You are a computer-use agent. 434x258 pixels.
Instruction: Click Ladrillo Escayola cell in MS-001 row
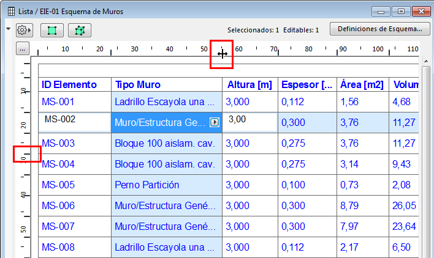(167, 102)
